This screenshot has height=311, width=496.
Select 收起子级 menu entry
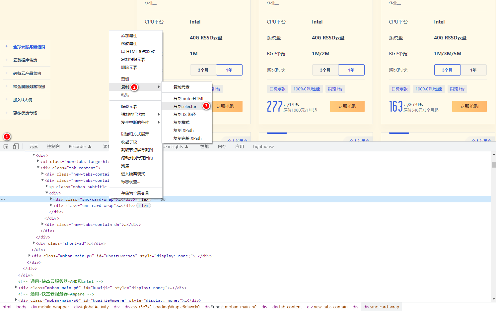[136, 142]
